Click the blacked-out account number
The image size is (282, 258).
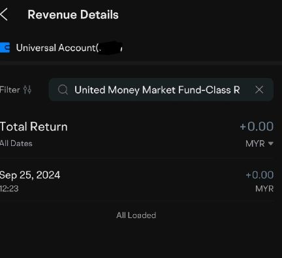point(111,48)
